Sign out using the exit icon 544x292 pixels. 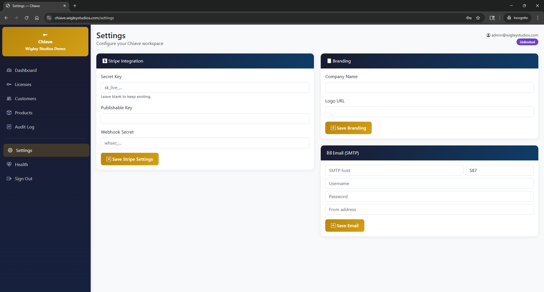[x=9, y=179]
